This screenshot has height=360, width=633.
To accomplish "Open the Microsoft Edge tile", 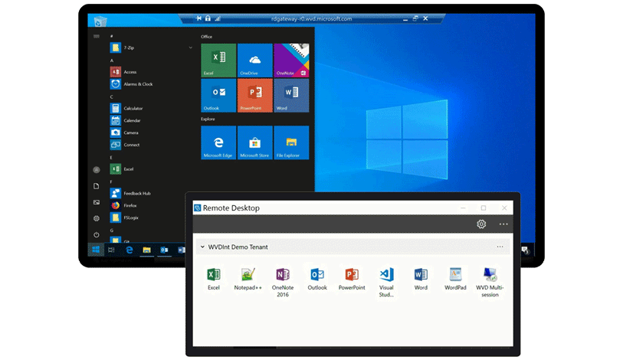I will point(218,142).
